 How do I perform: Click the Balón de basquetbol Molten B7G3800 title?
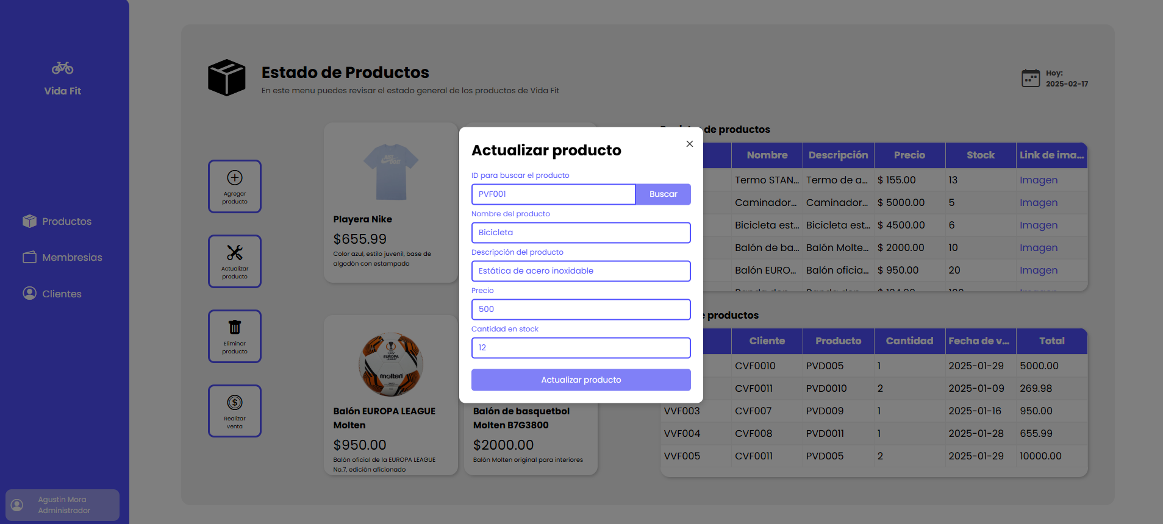[521, 418]
